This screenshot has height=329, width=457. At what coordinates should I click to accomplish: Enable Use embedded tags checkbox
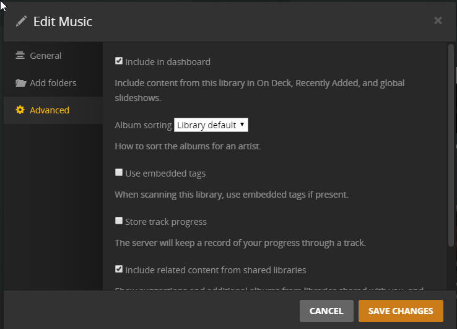119,173
